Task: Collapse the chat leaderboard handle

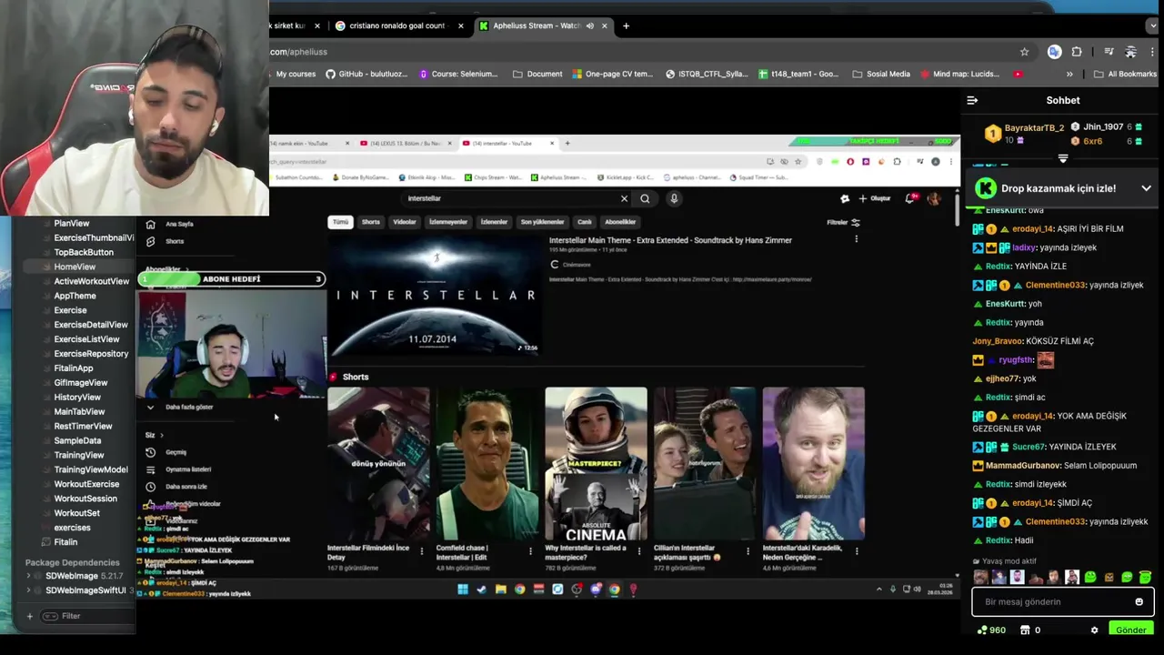Action: 1063,158
